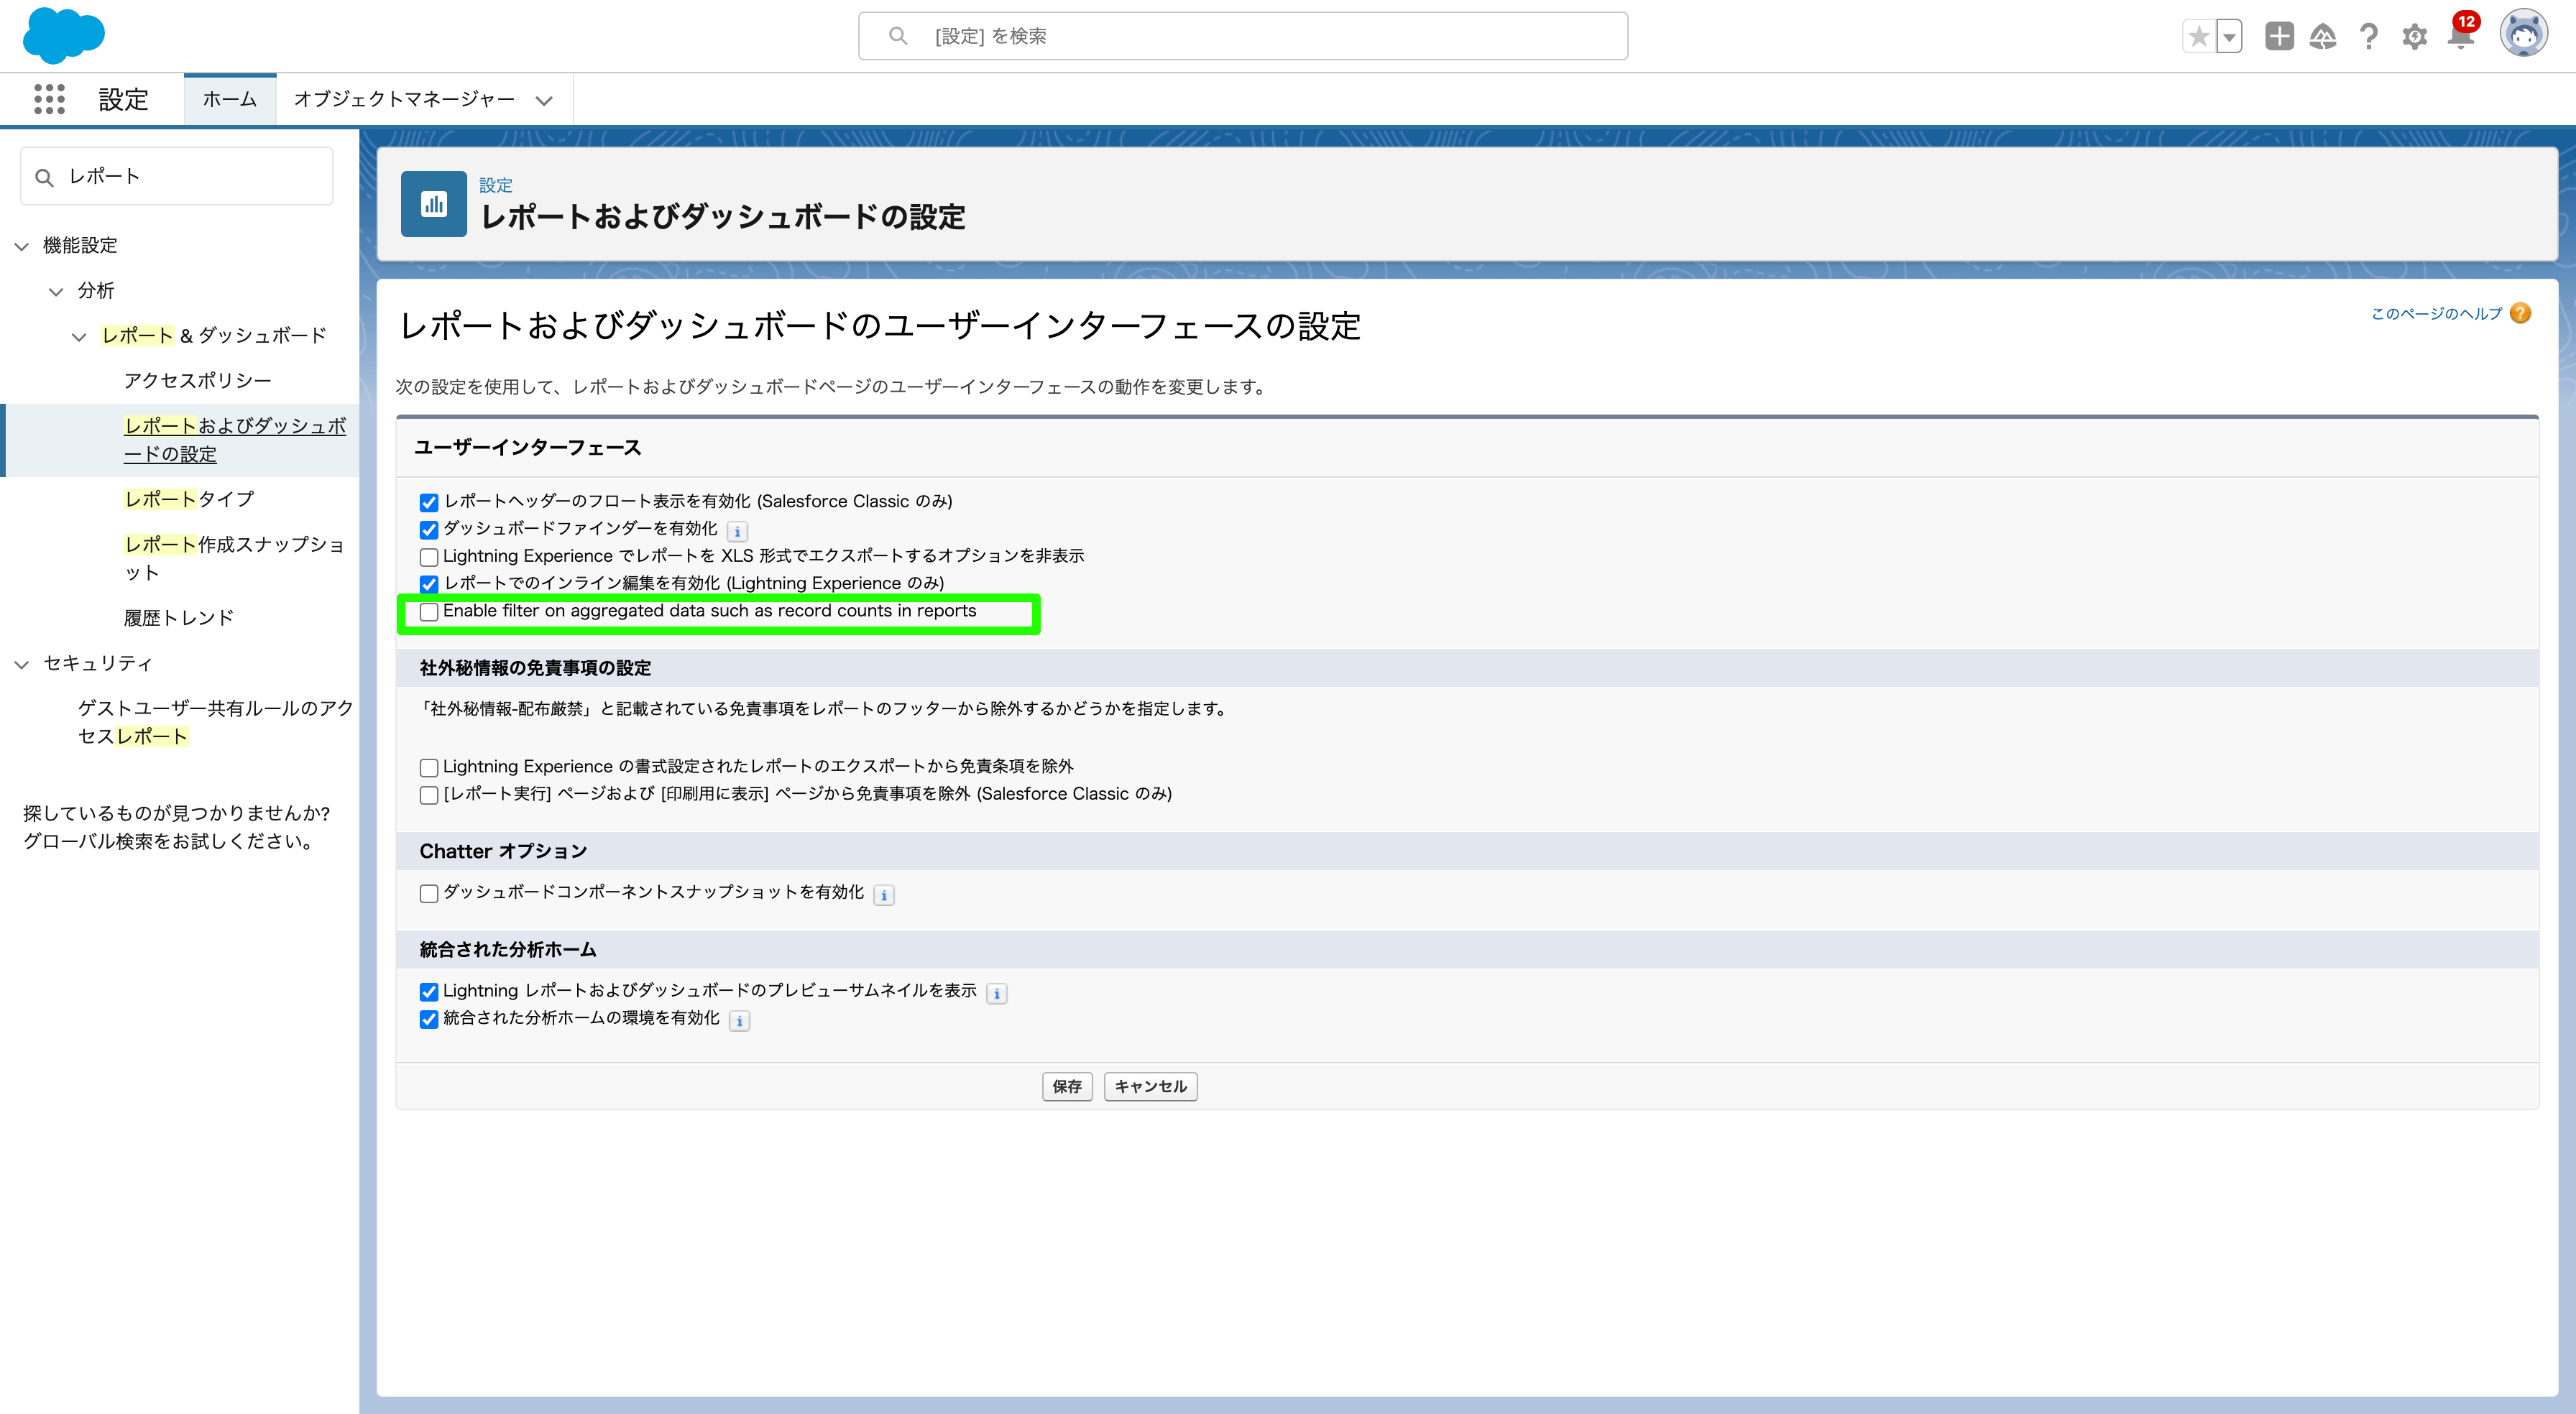Click the favorites star icon
This screenshot has width=2576, height=1414.
pyautogui.click(x=2199, y=36)
